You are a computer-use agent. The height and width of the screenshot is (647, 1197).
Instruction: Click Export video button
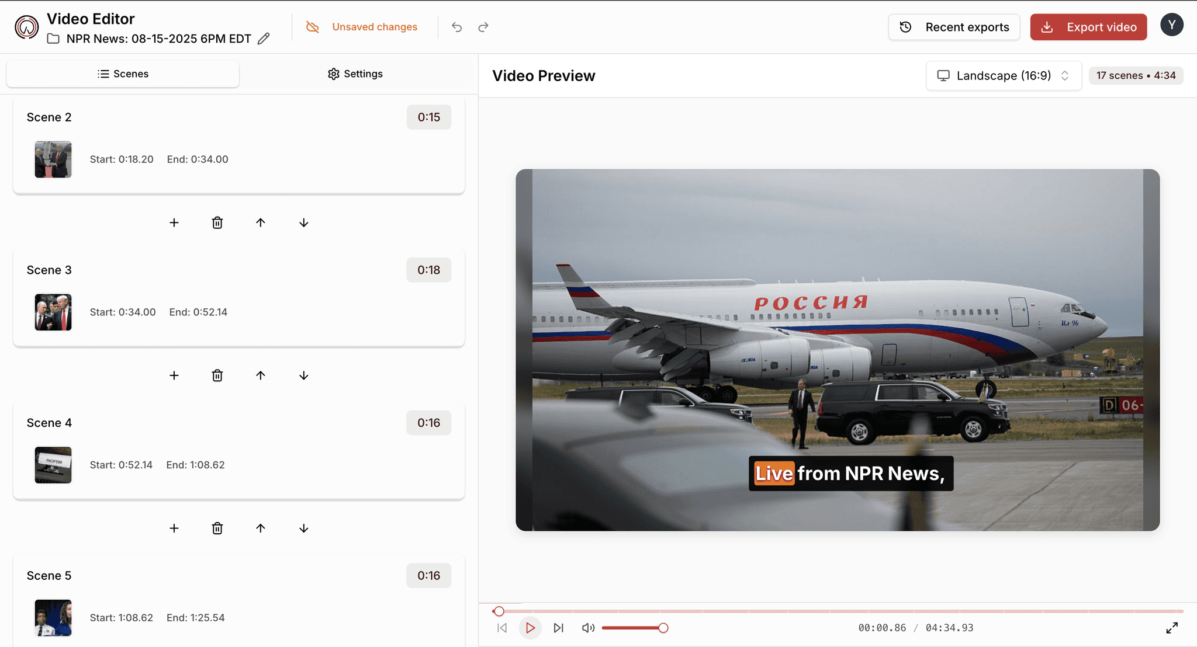tap(1088, 27)
